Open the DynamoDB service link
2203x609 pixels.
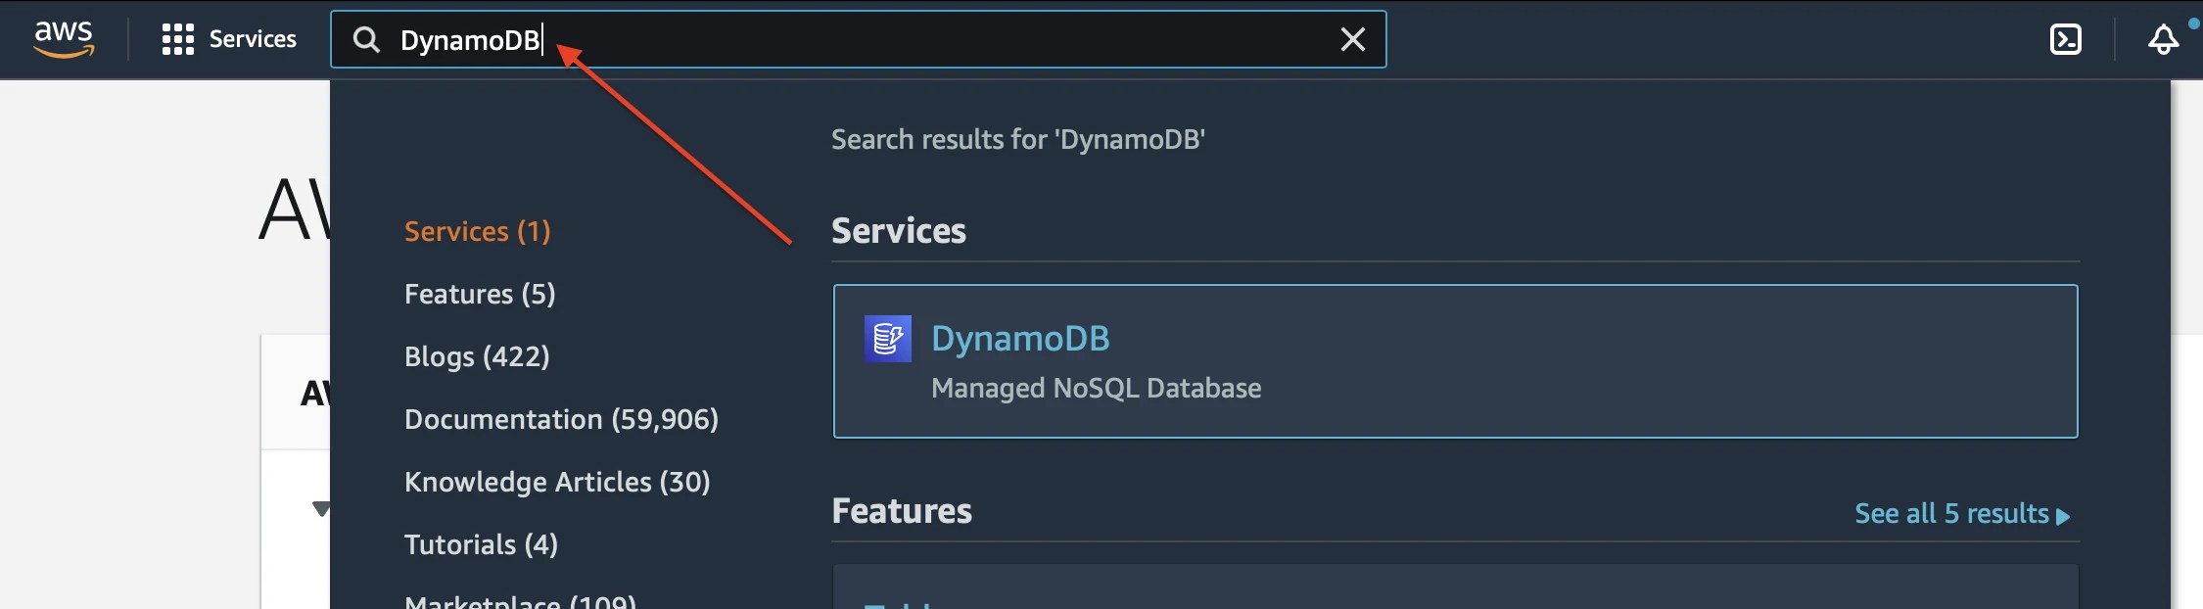click(1020, 338)
